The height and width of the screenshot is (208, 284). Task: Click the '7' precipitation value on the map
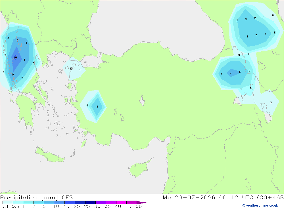coord(231,73)
